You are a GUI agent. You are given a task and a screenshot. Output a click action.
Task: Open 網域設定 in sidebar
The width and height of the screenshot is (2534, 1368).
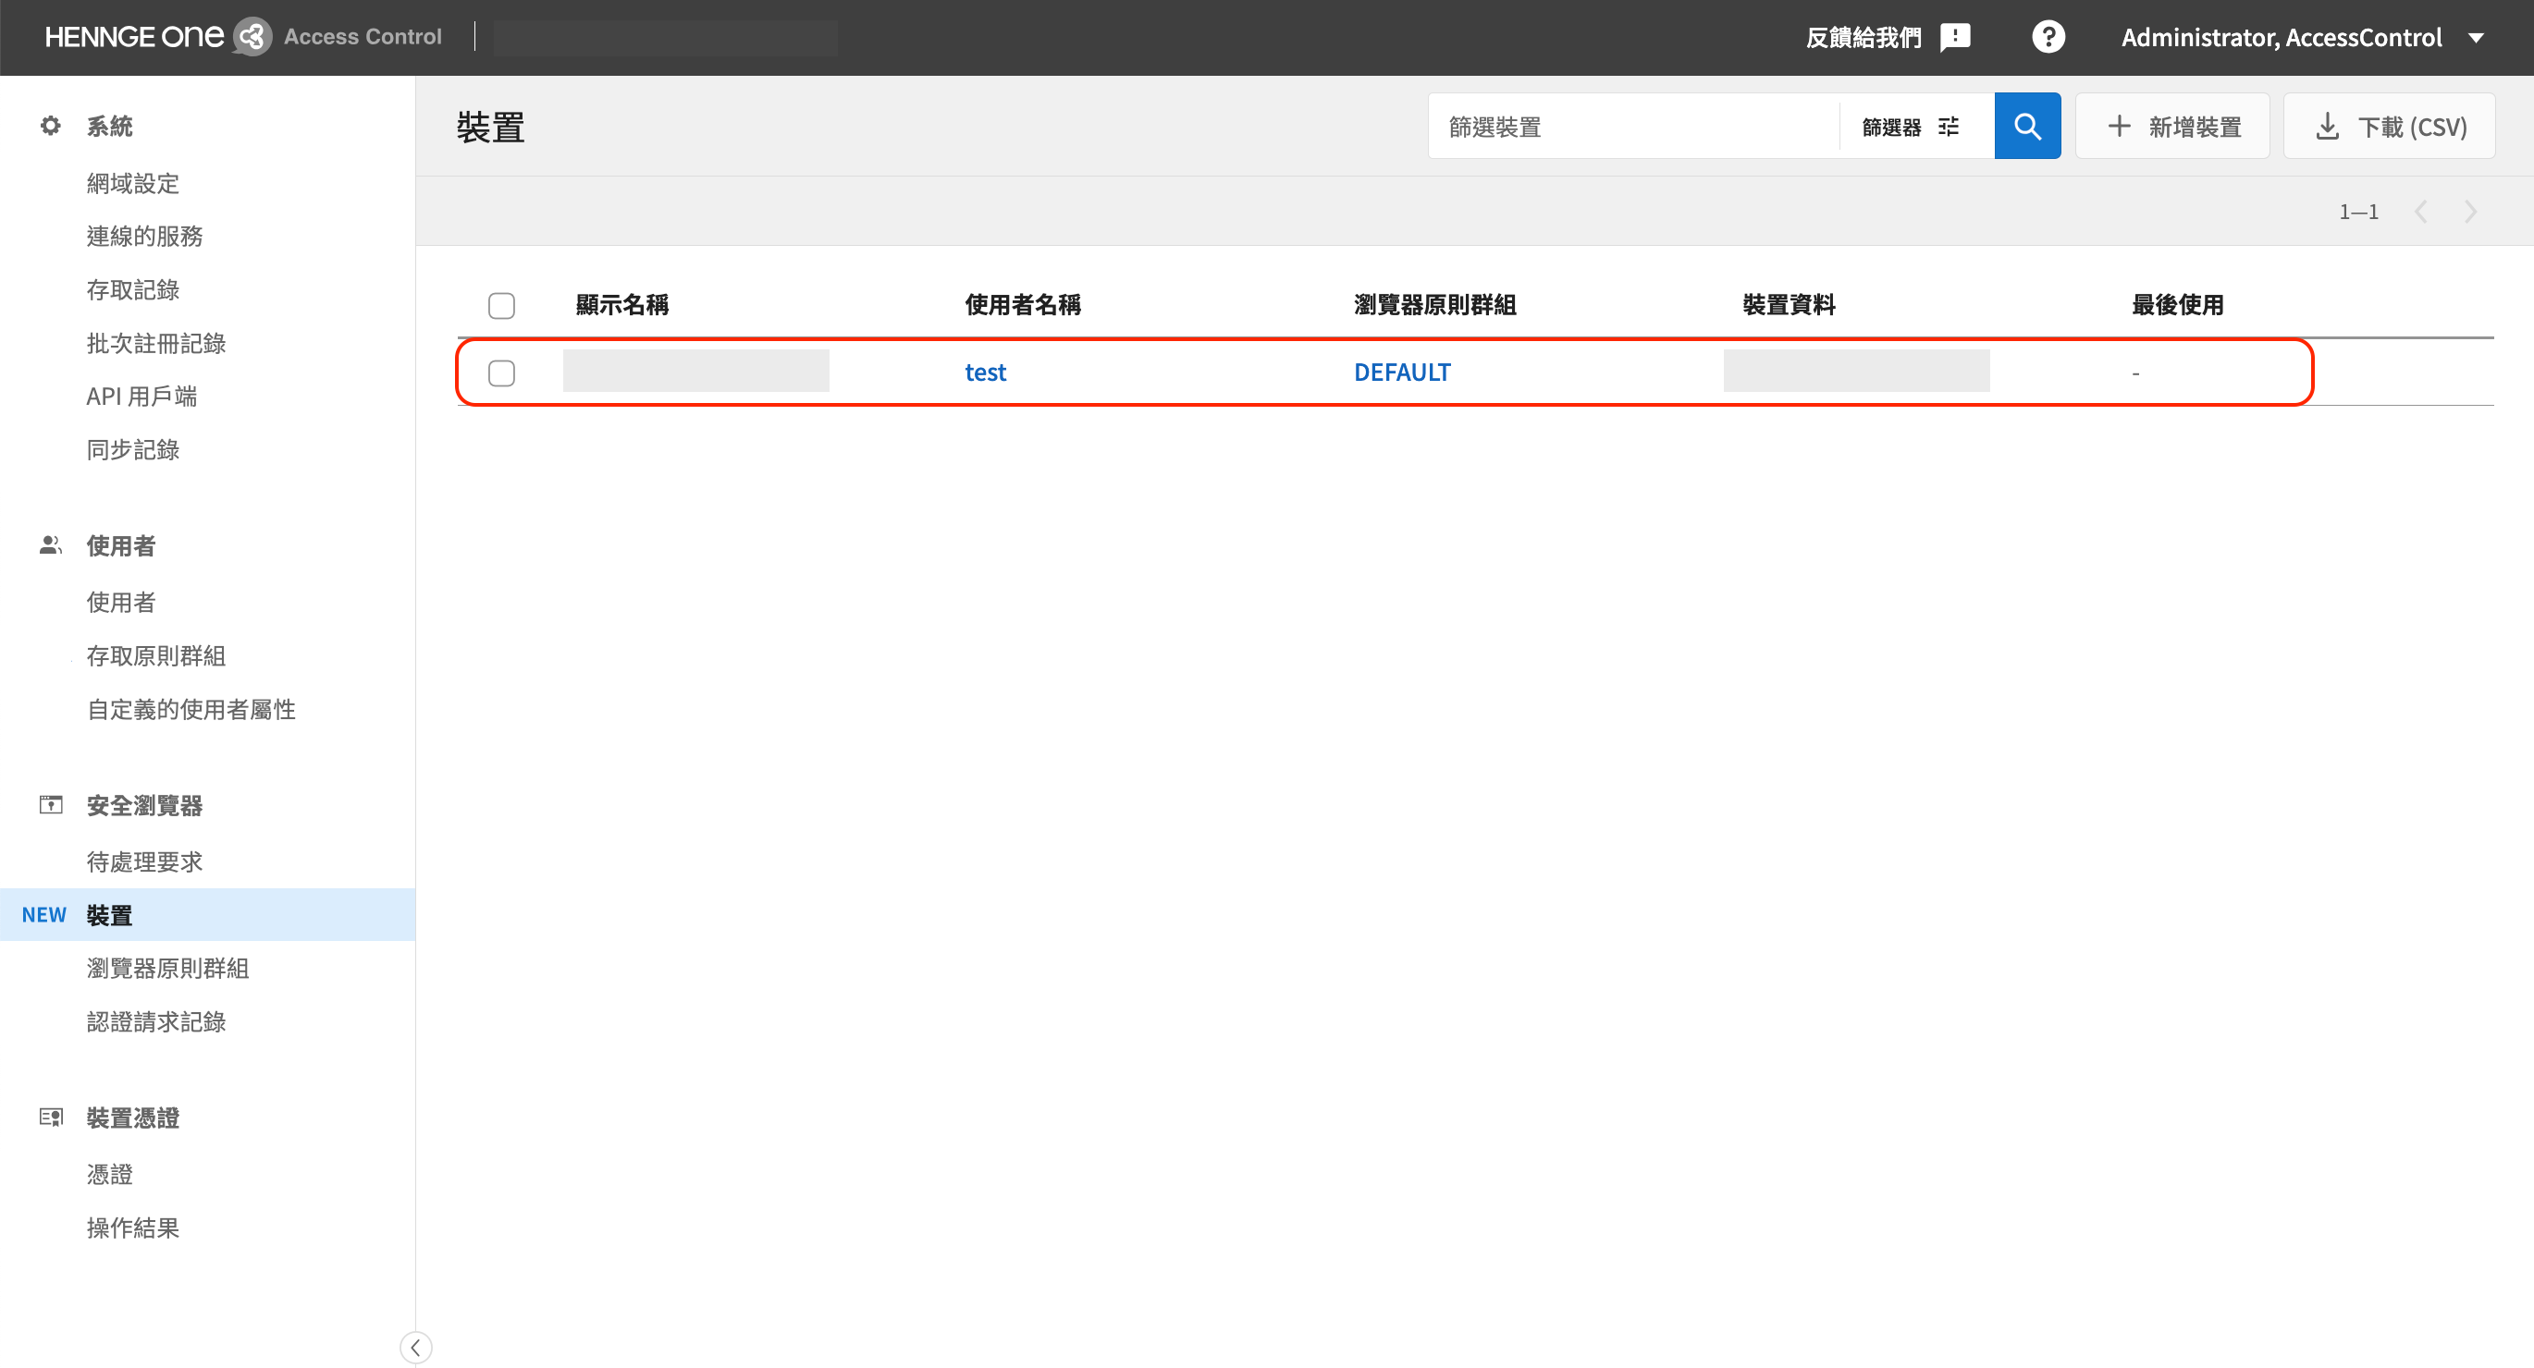133,183
